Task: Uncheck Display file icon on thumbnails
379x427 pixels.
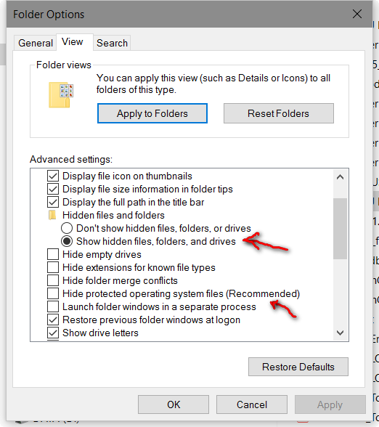Action: 53,176
